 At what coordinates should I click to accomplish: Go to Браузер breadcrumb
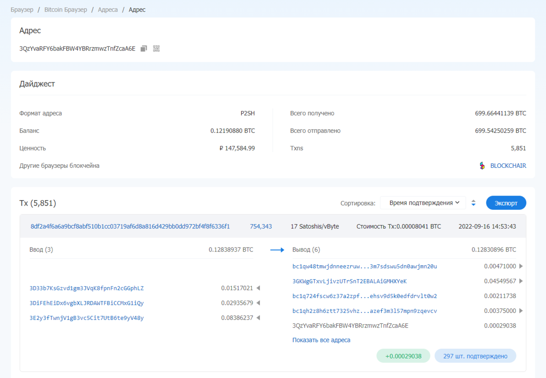click(22, 10)
